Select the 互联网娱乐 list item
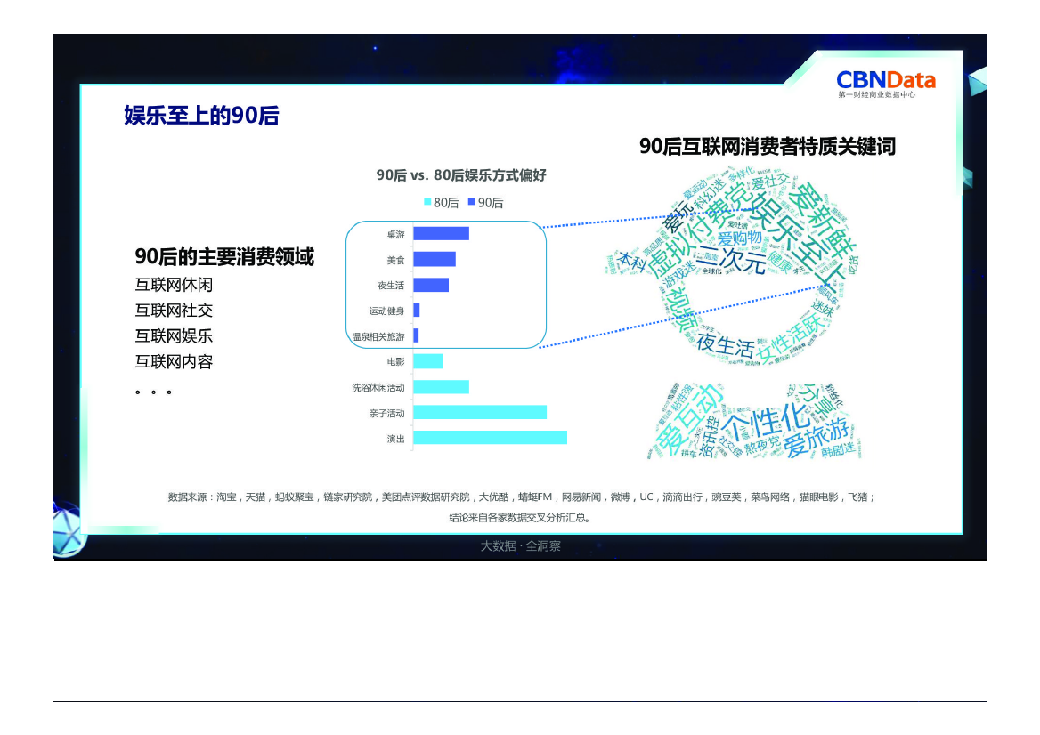Screen dimensions: 1040x735 (x=174, y=336)
